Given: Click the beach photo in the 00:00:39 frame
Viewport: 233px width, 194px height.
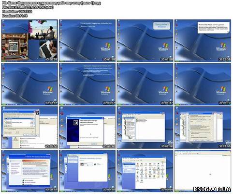Looking at the screenshot, I should coord(43,30).
